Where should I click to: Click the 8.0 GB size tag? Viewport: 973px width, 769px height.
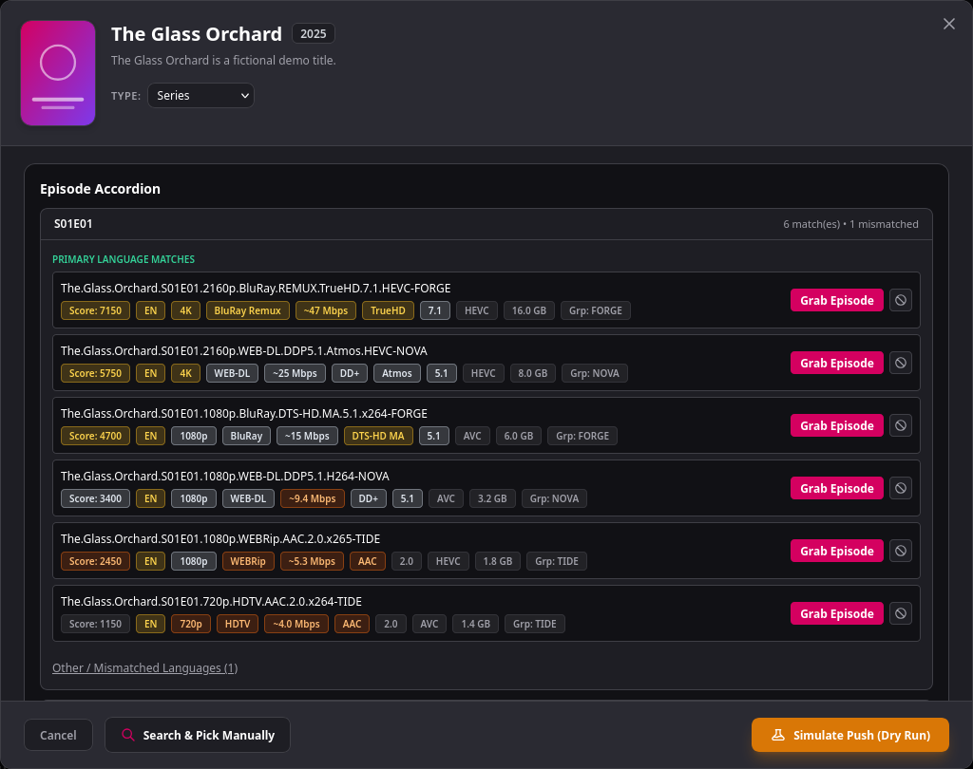[532, 373]
